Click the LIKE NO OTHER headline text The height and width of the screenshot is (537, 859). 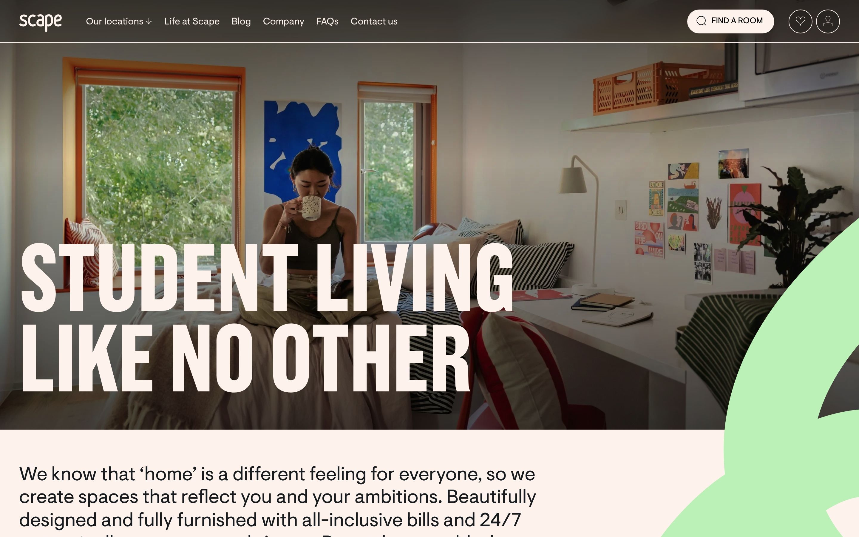[246, 358]
